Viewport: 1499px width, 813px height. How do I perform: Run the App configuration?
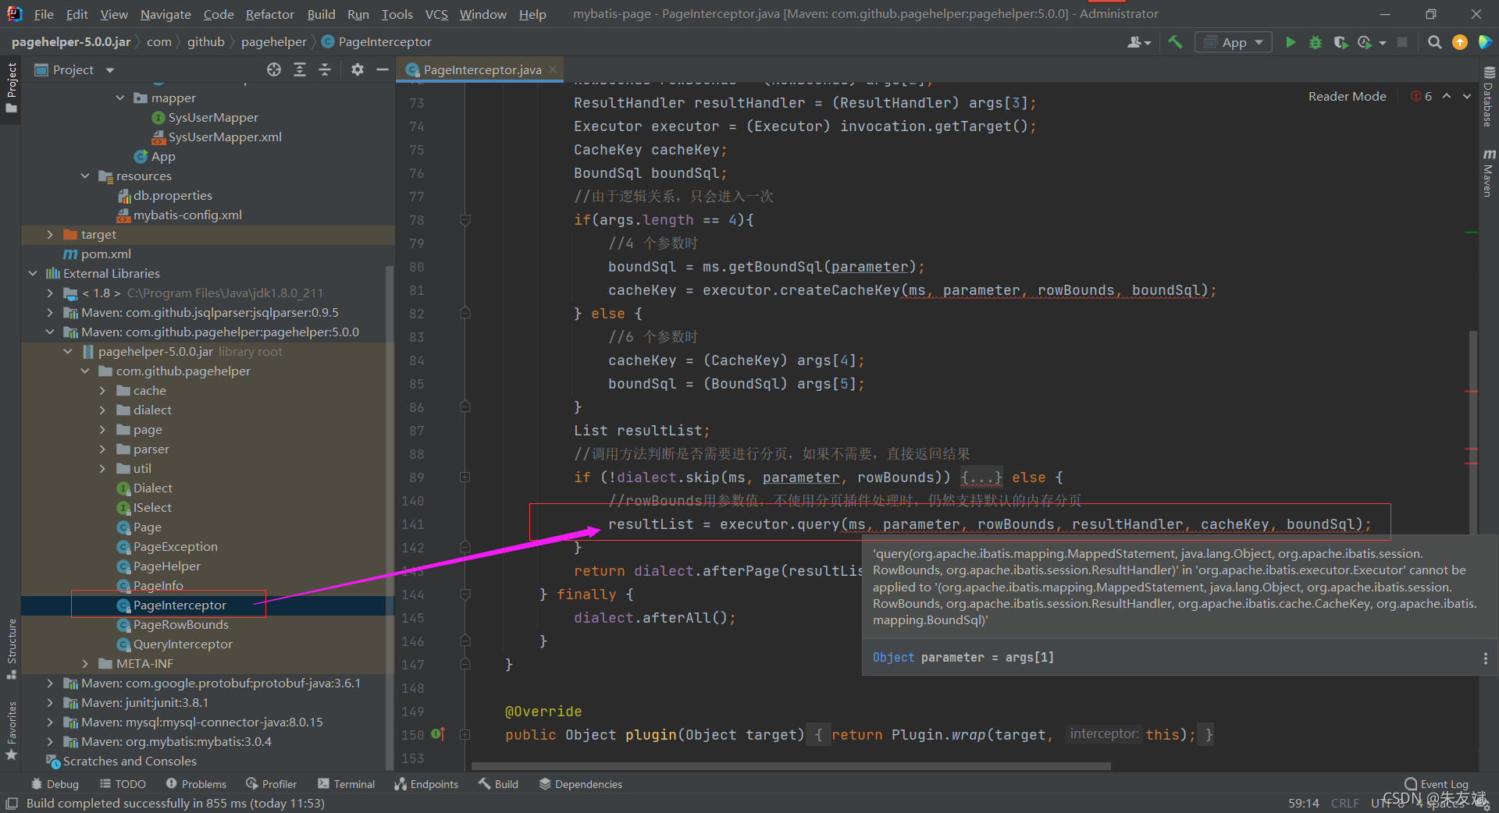click(x=1291, y=42)
